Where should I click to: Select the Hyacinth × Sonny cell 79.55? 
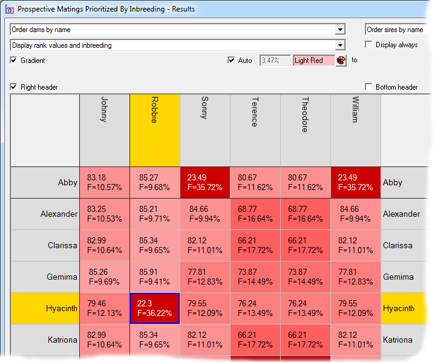pos(205,308)
